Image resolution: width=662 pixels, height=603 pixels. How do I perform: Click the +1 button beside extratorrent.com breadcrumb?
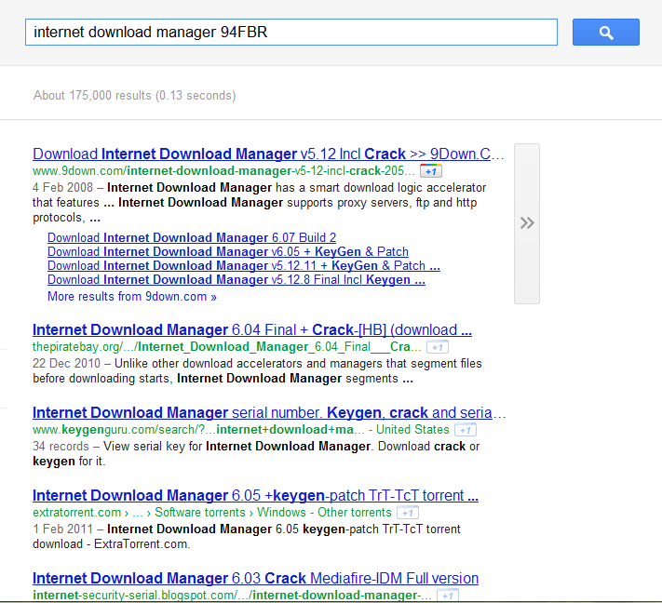click(x=408, y=513)
